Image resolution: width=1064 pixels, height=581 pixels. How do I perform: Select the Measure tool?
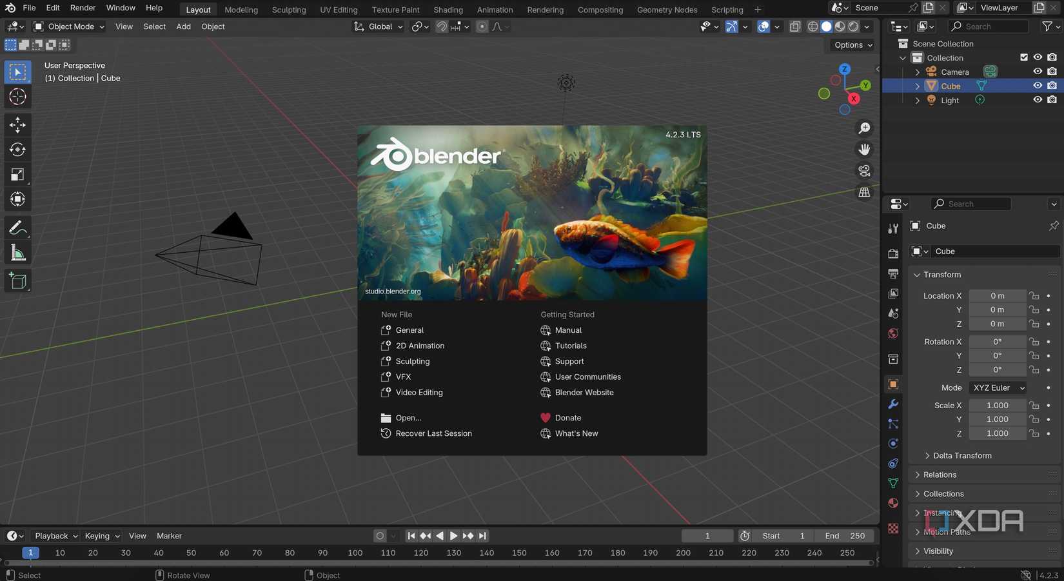coord(17,253)
